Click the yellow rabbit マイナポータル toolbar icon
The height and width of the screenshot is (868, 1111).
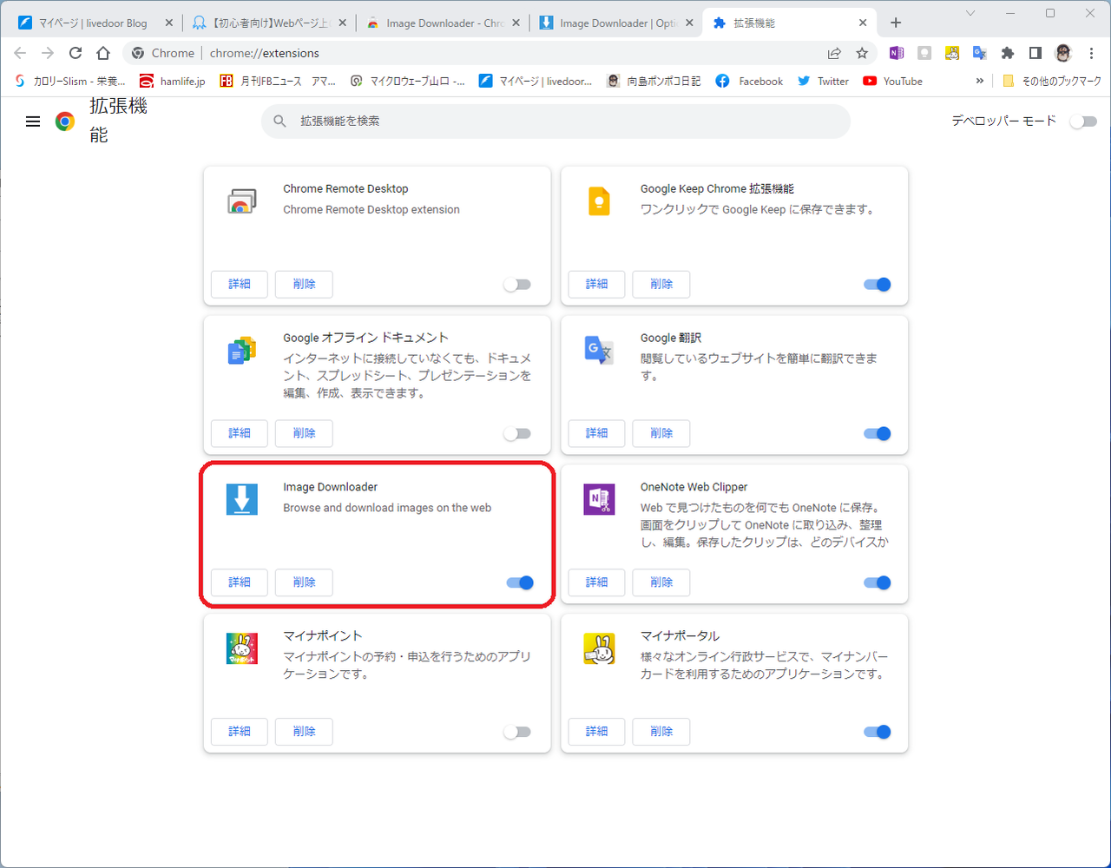952,53
